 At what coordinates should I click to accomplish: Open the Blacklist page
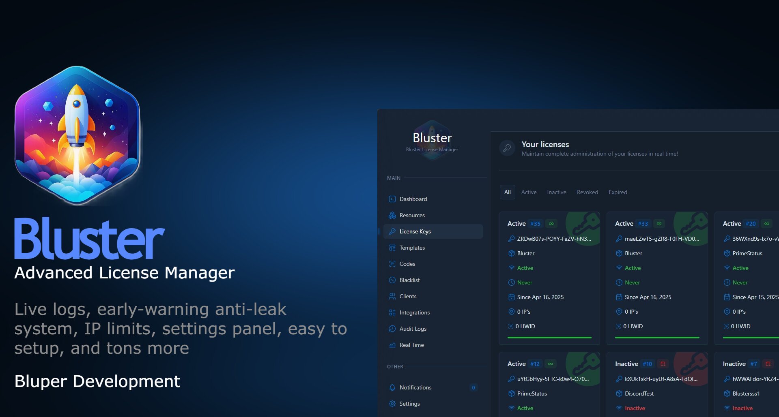[x=433, y=280]
